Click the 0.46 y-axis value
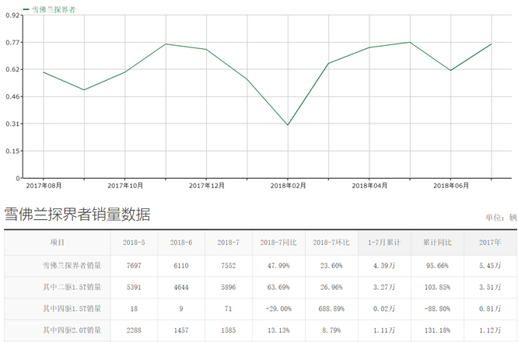This screenshot has height=342, width=518. [x=12, y=96]
